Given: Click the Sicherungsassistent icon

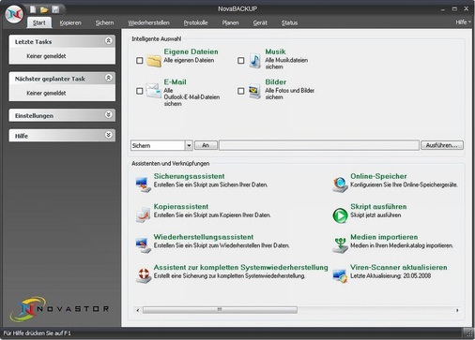Looking at the screenshot, I should (144, 185).
